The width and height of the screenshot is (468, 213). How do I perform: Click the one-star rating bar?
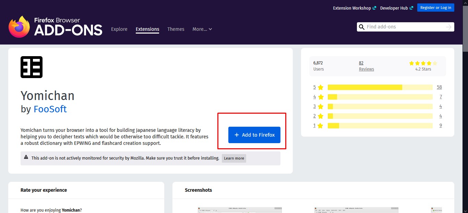(380, 126)
